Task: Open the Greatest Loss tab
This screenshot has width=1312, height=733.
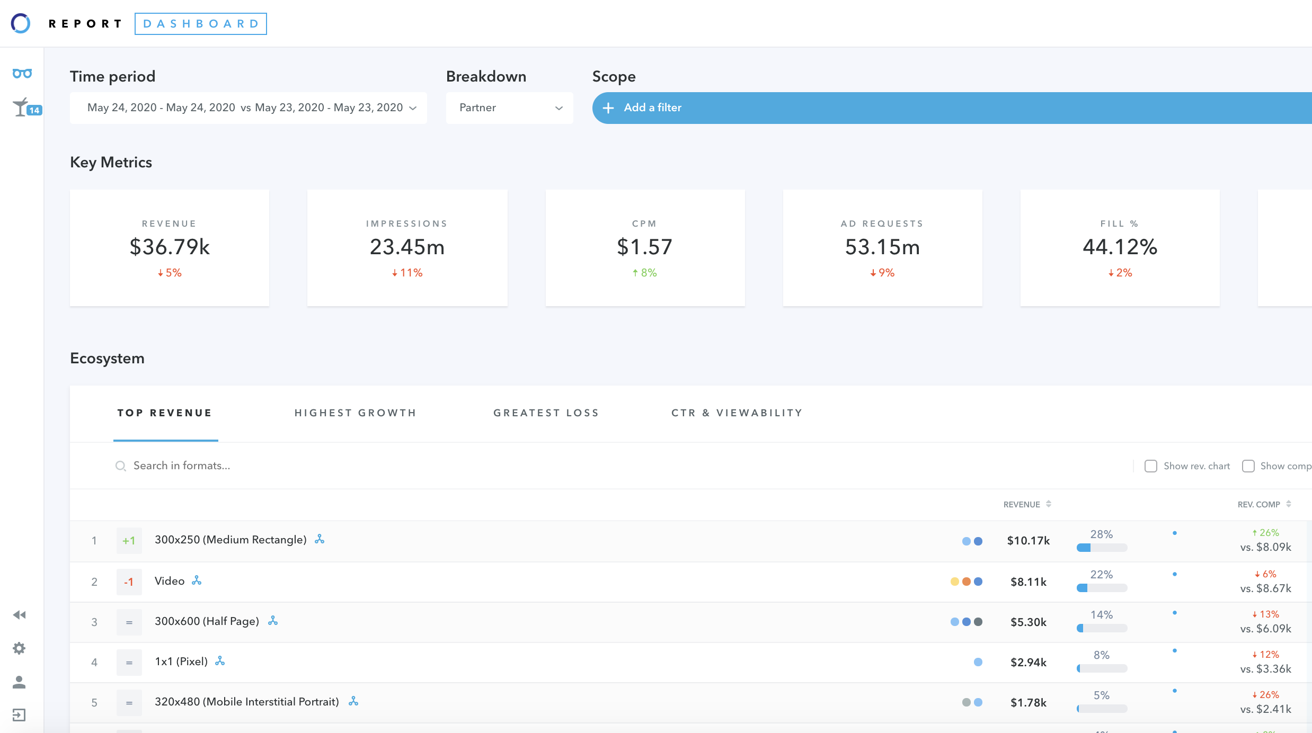Action: tap(546, 413)
